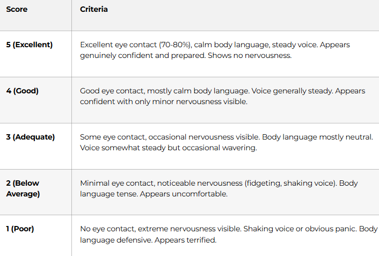Select the "5 (Excellent)" score cell
This screenshot has height=256, width=379.
pyautogui.click(x=30, y=45)
